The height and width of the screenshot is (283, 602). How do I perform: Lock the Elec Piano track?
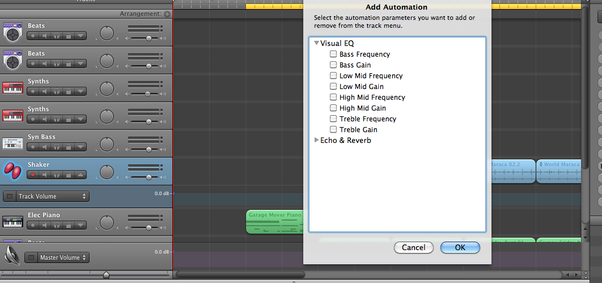click(69, 225)
